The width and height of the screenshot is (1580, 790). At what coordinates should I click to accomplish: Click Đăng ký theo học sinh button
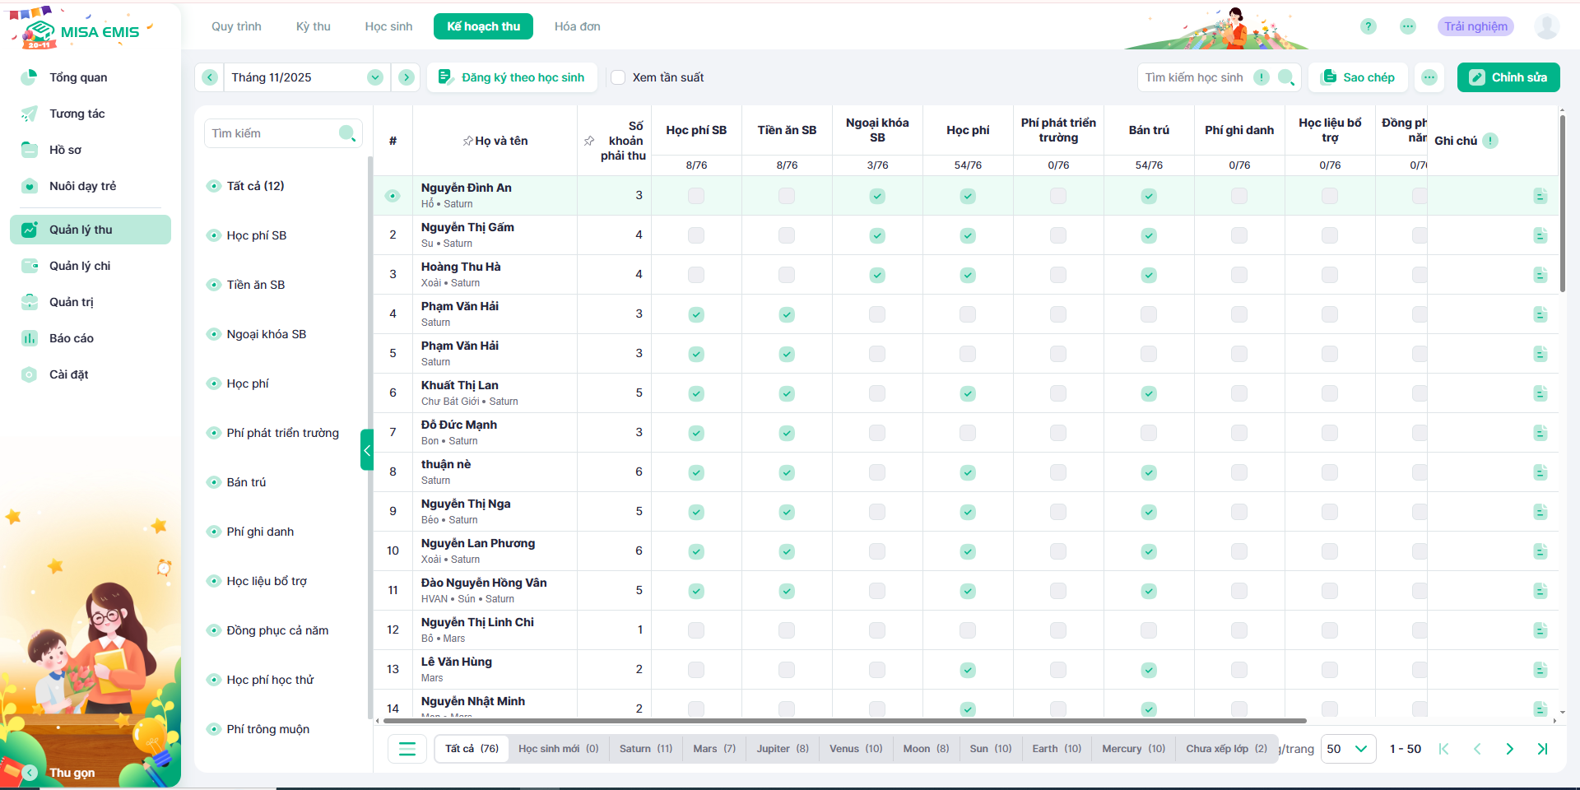coord(512,77)
